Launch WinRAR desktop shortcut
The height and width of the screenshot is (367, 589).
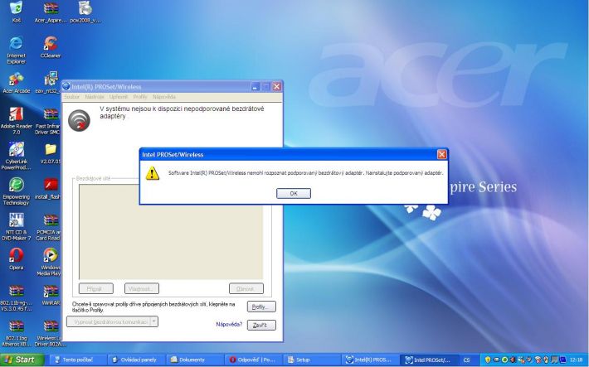point(51,295)
